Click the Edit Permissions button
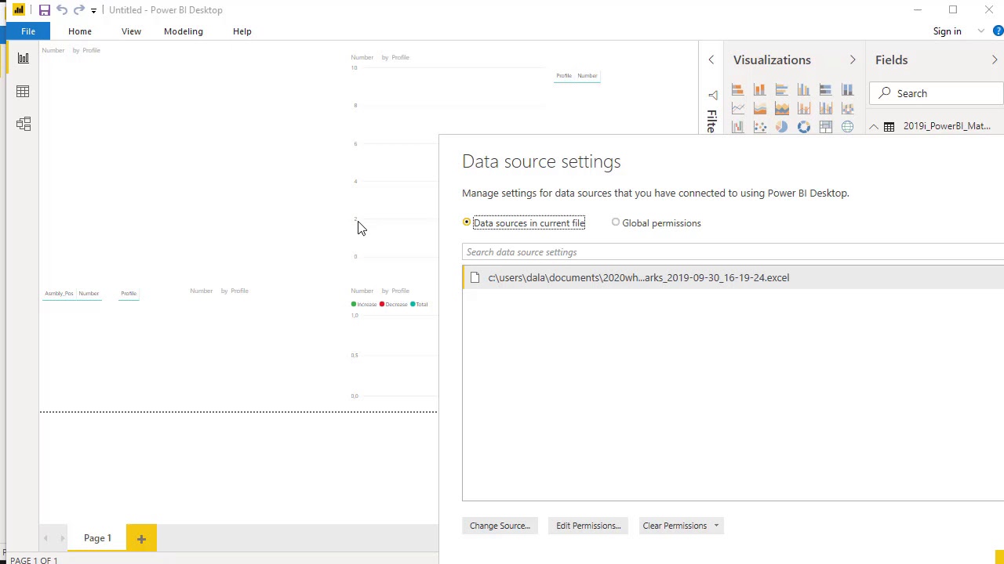 588,526
